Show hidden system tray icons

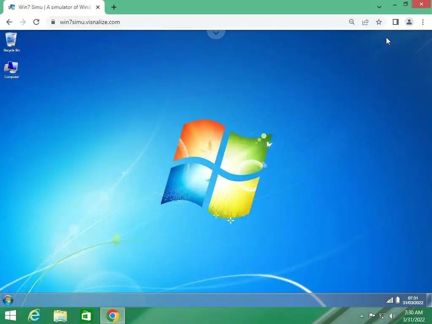362,316
